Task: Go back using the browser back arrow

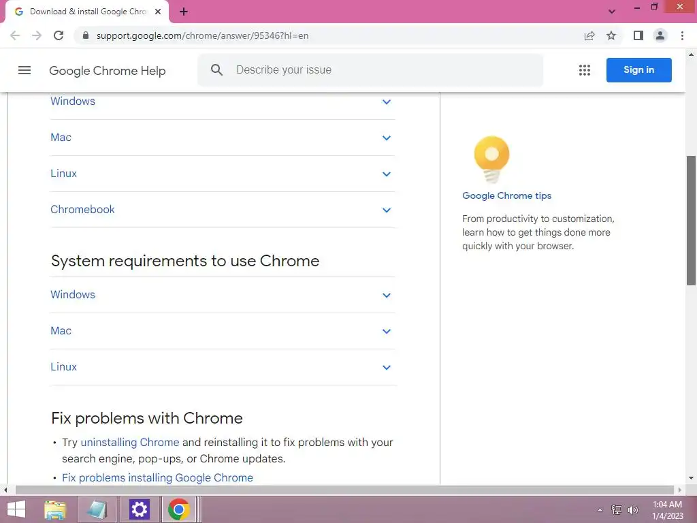Action: [15, 35]
